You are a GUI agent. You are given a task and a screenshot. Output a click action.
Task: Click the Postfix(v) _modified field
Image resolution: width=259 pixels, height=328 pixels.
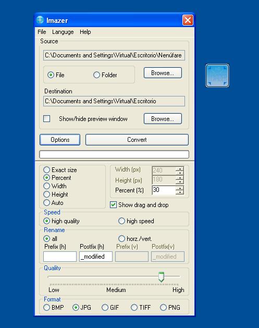pos(168,257)
